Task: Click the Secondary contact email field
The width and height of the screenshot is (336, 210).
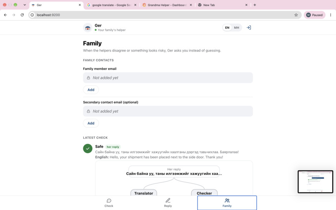Action: 168,111
